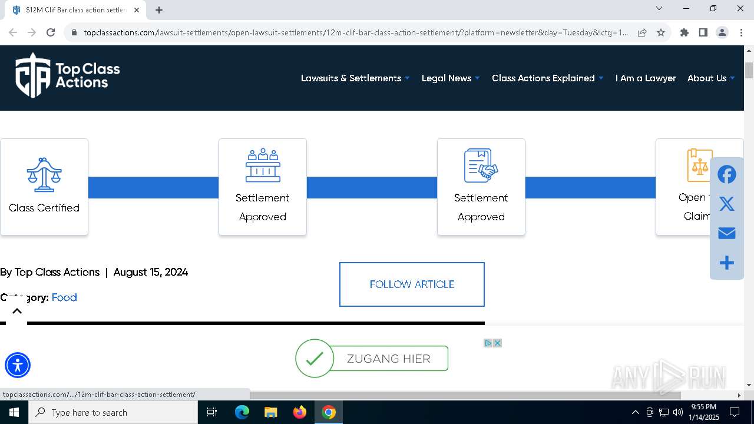754x424 pixels.
Task: Click the August 15, 2024 date
Action: pyautogui.click(x=151, y=272)
